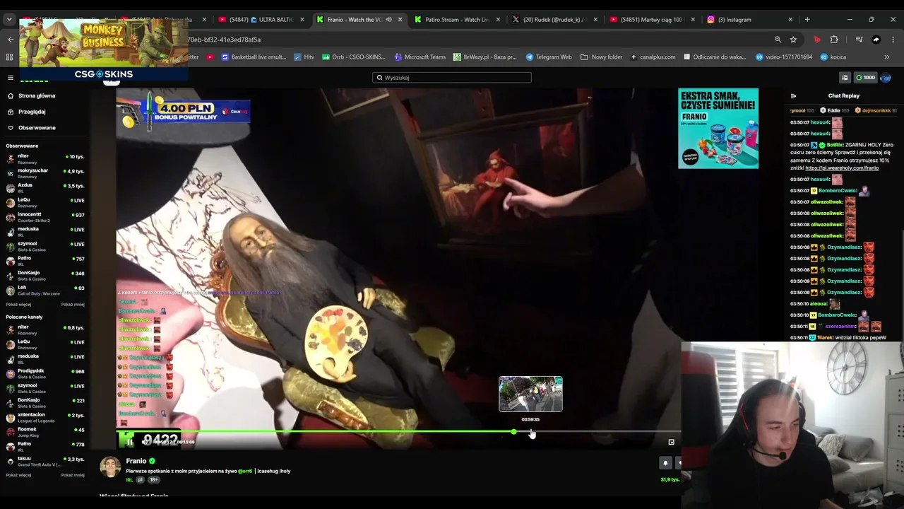
Task: Pause the VOD playback
Action: click(129, 442)
